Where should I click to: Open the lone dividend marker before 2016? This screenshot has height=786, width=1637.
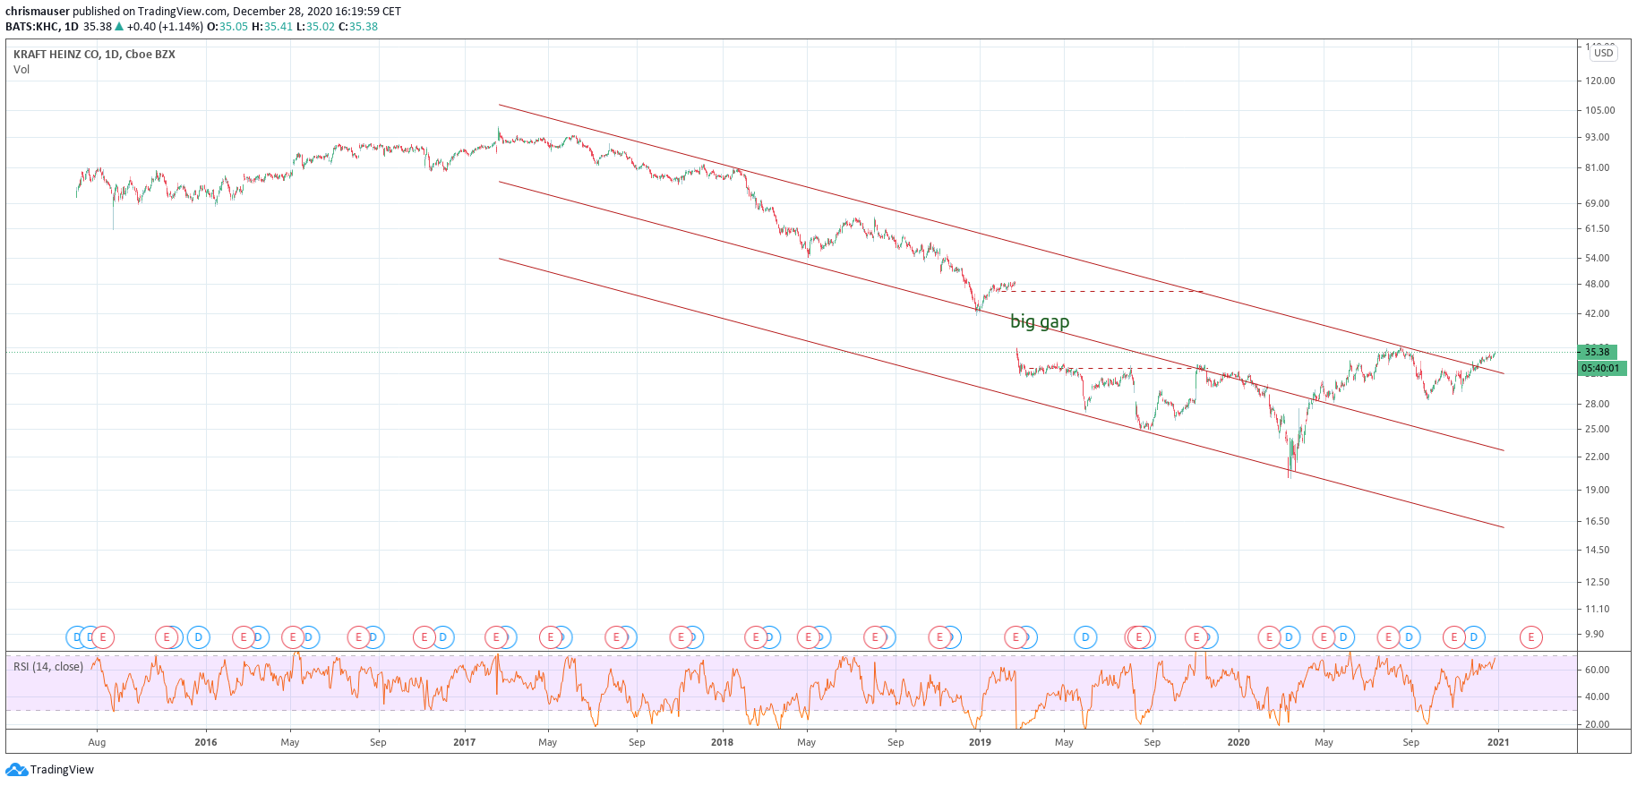click(x=199, y=637)
